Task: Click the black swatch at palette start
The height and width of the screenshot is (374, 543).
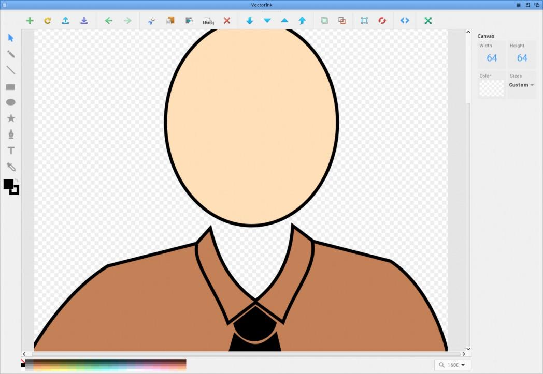Action: point(23,365)
